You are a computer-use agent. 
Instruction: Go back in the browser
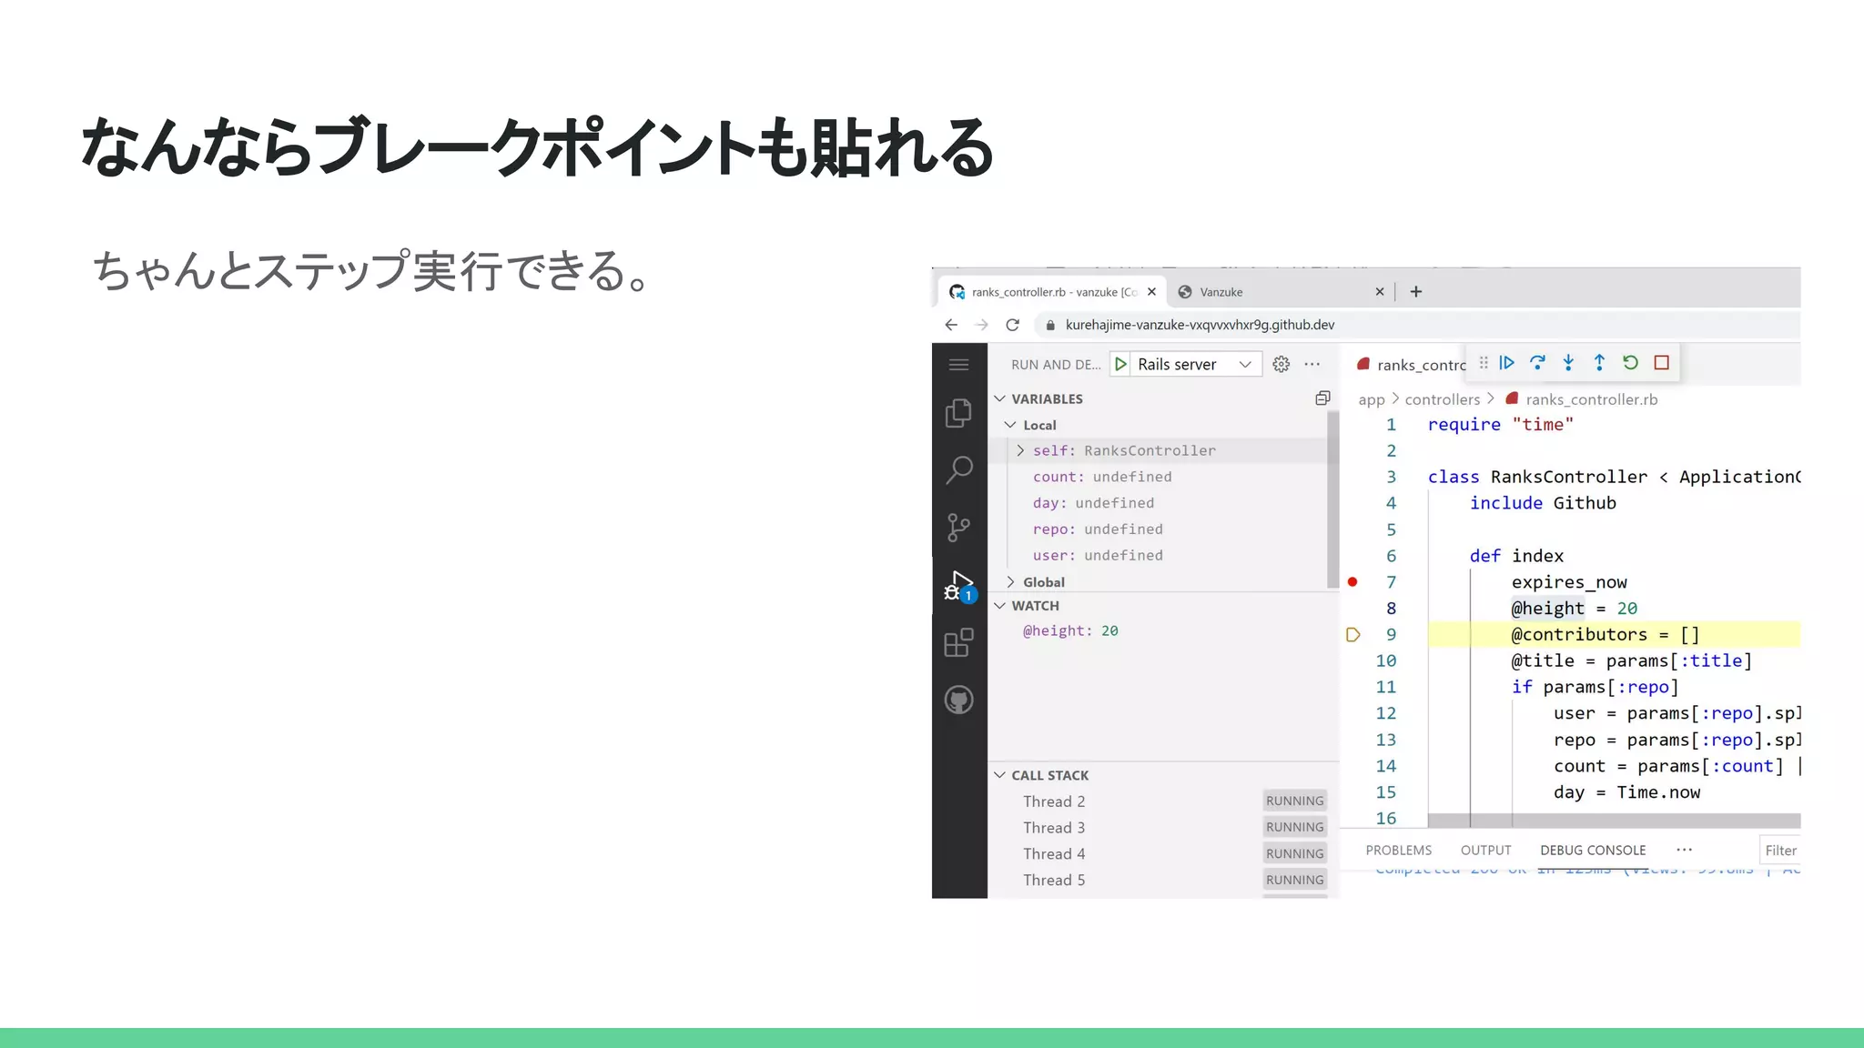coord(951,325)
